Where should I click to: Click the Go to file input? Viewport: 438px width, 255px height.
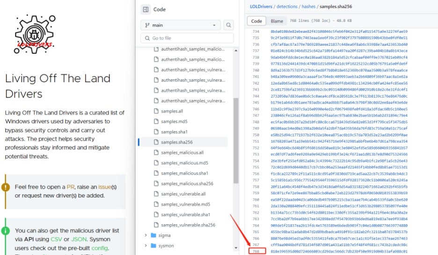pos(187,38)
